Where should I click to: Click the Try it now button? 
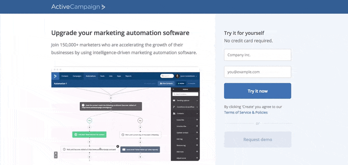point(257,91)
